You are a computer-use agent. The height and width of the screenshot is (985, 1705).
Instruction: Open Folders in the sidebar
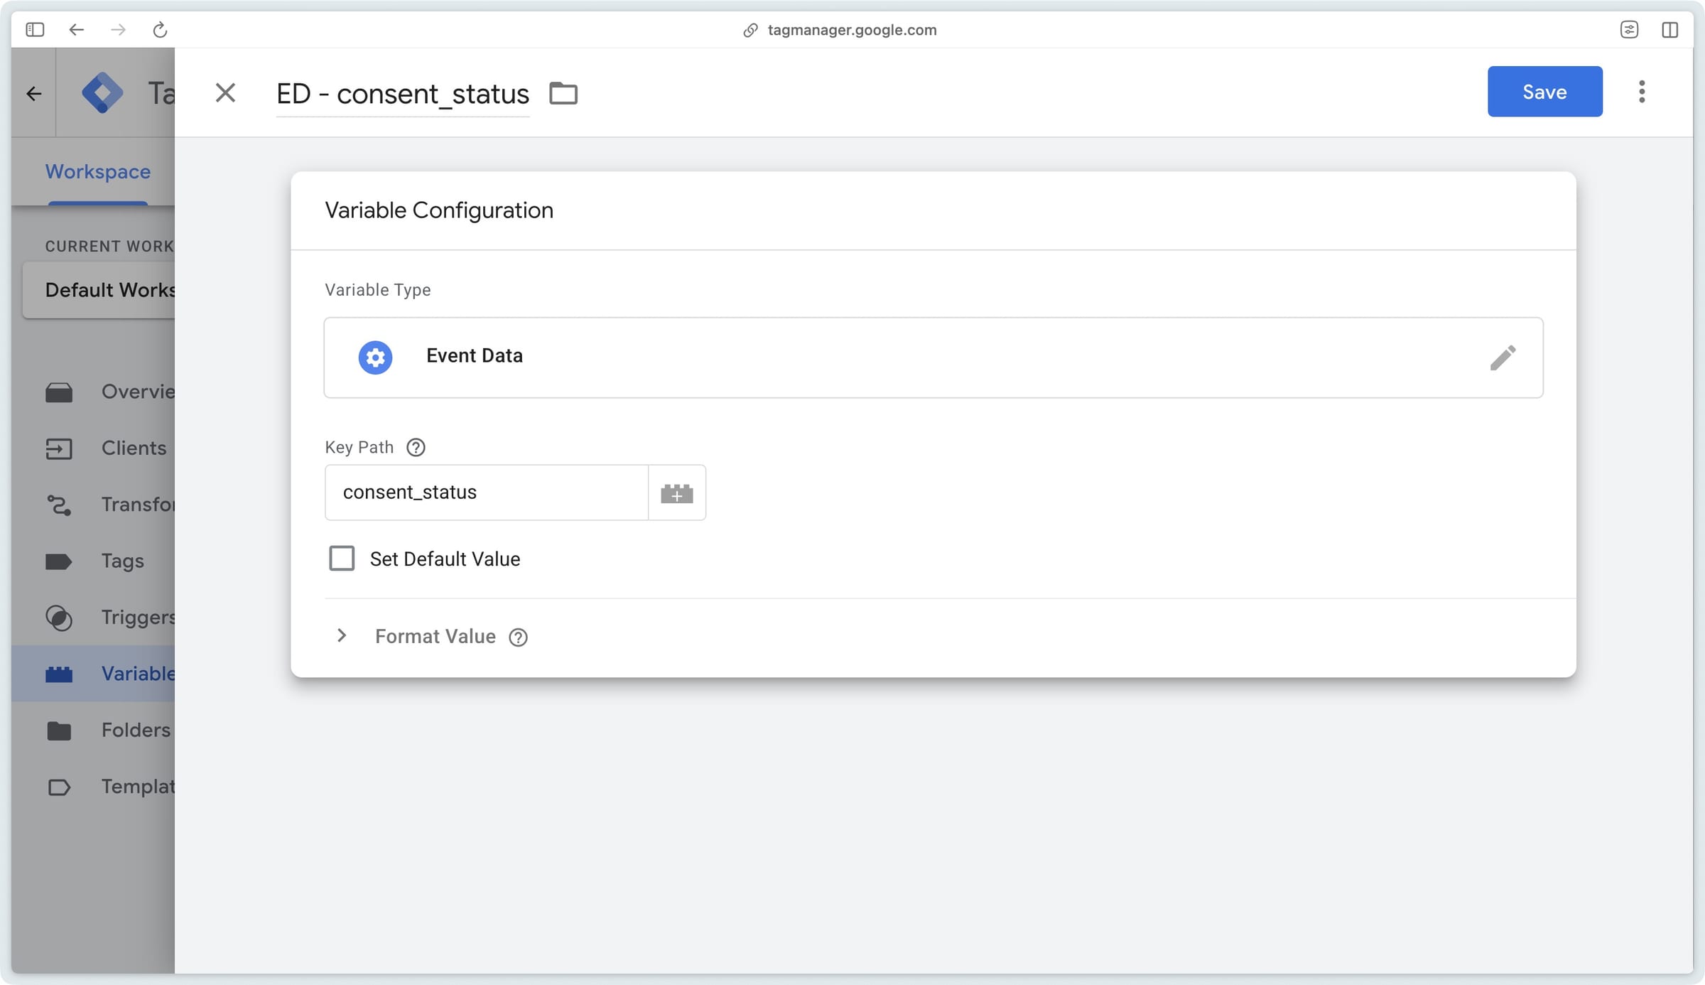pos(93,730)
